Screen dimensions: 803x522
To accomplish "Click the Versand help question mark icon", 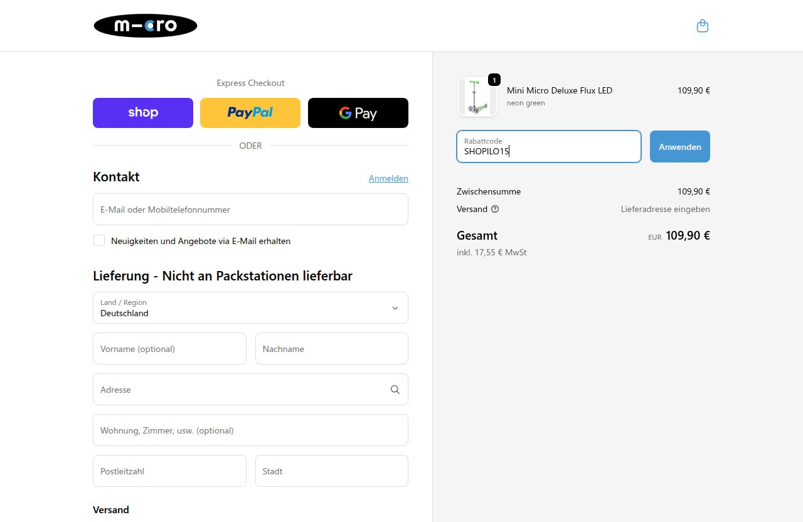I will point(495,209).
